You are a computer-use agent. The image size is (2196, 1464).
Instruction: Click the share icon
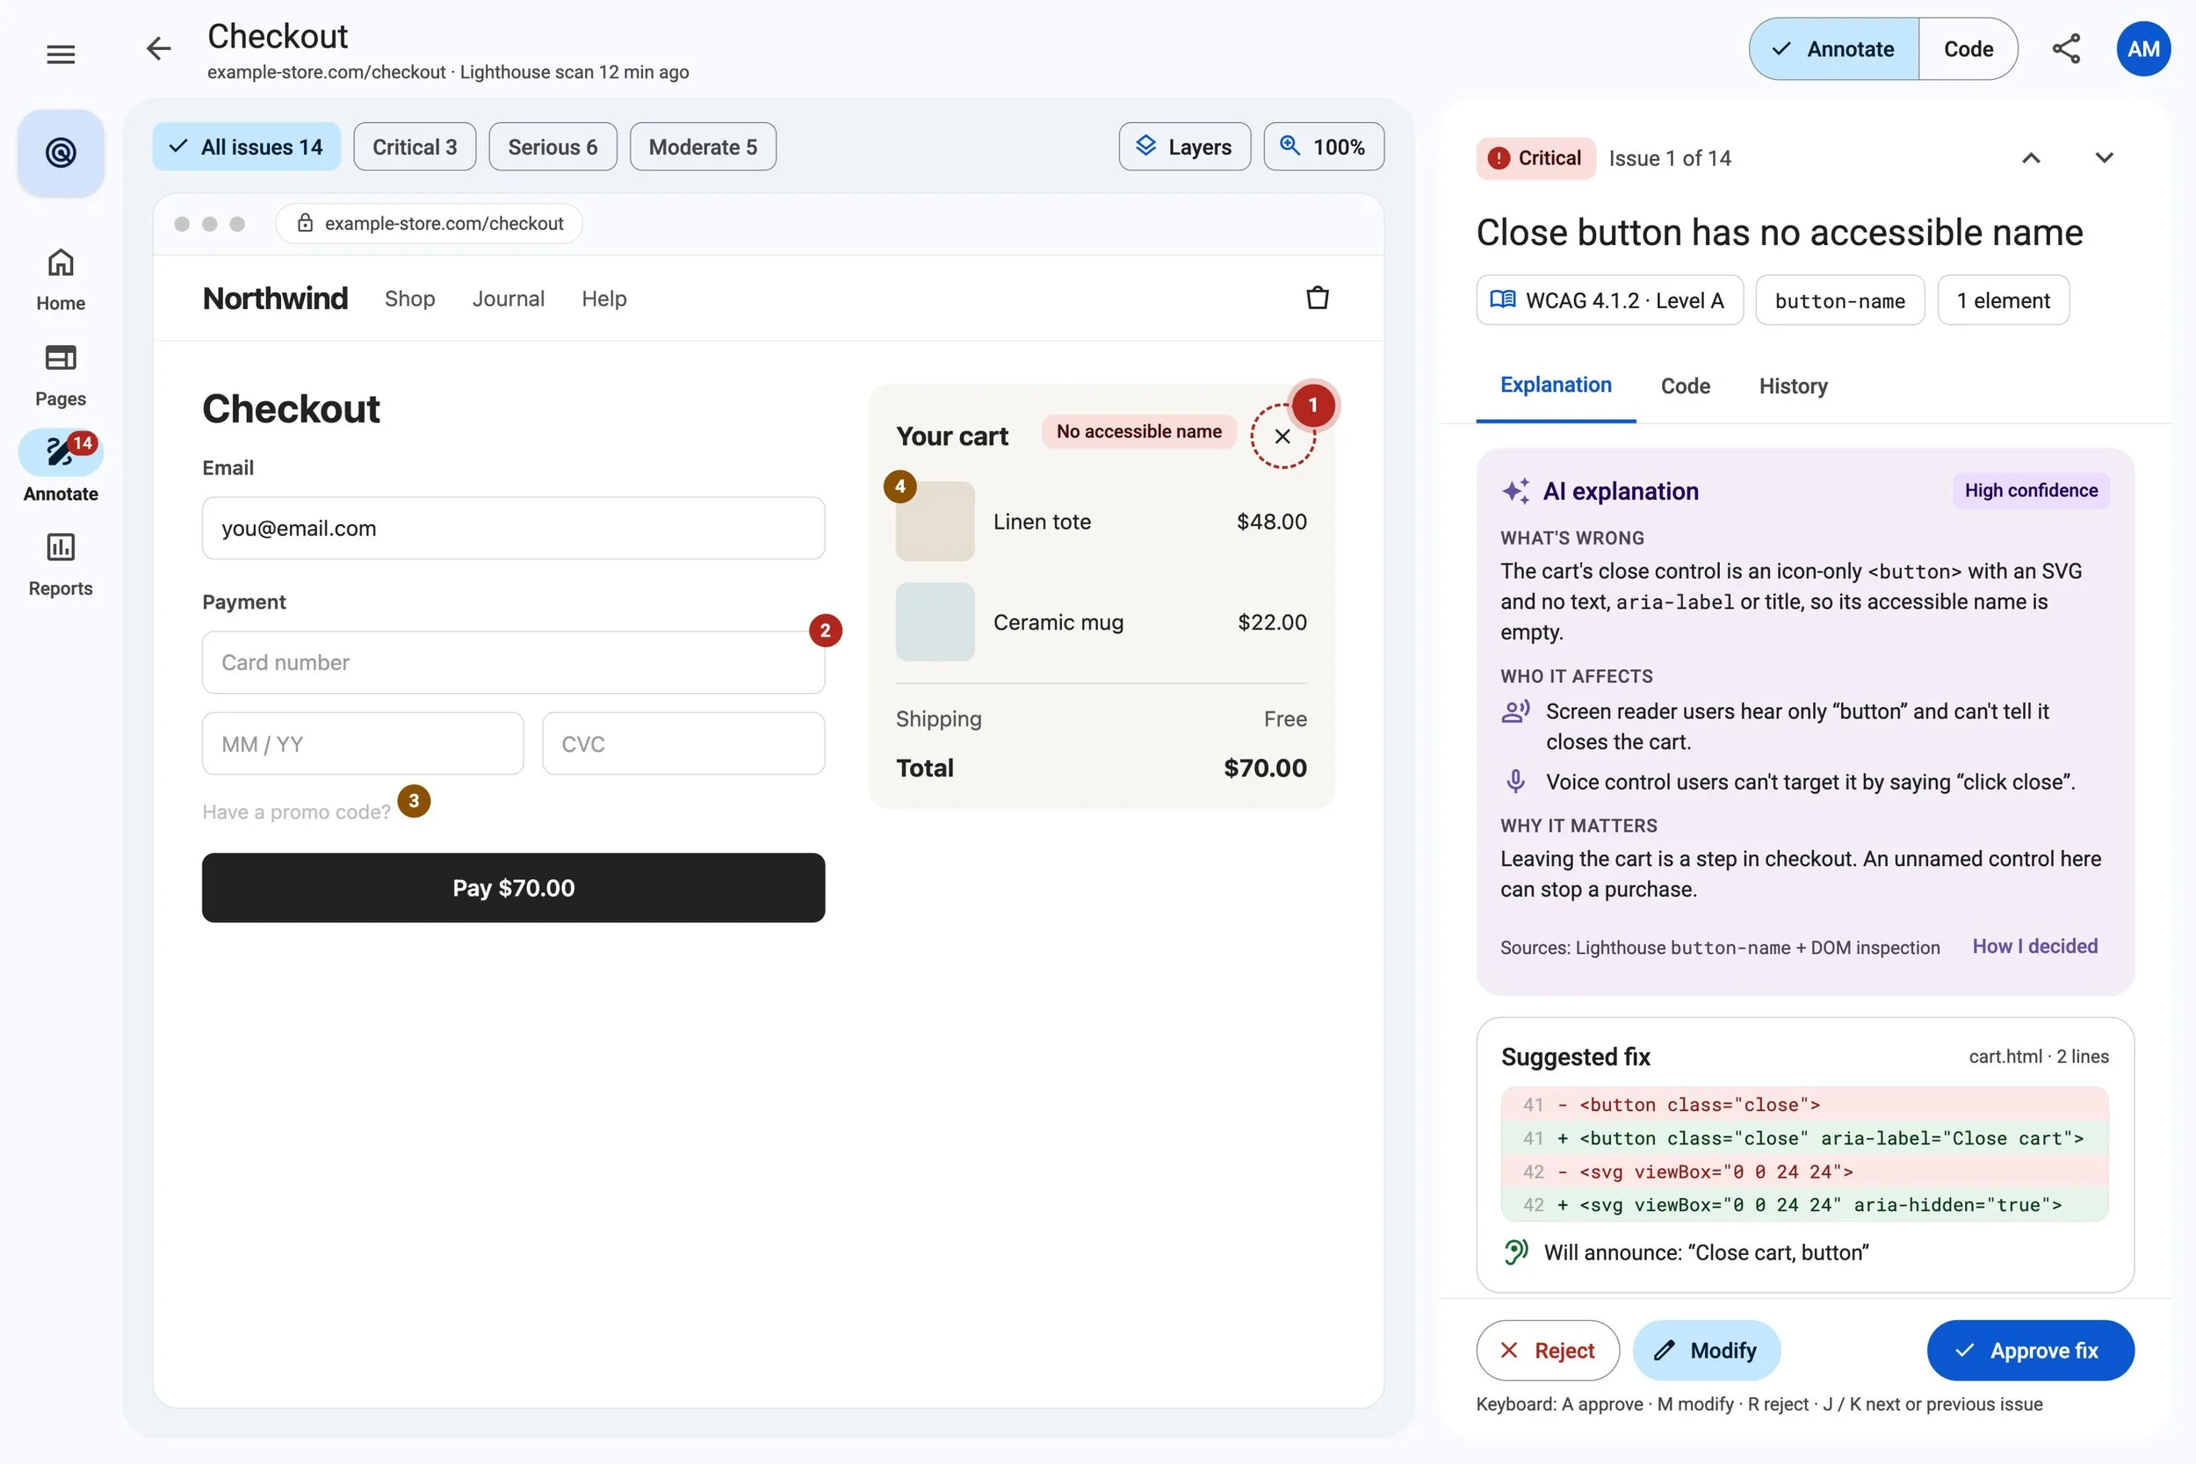[2065, 48]
